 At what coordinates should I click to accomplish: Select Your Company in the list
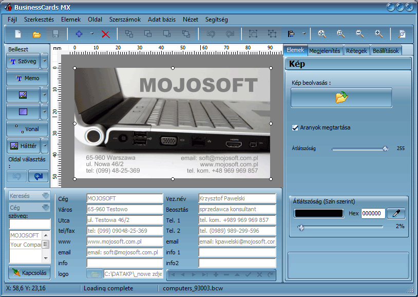coord(26,245)
